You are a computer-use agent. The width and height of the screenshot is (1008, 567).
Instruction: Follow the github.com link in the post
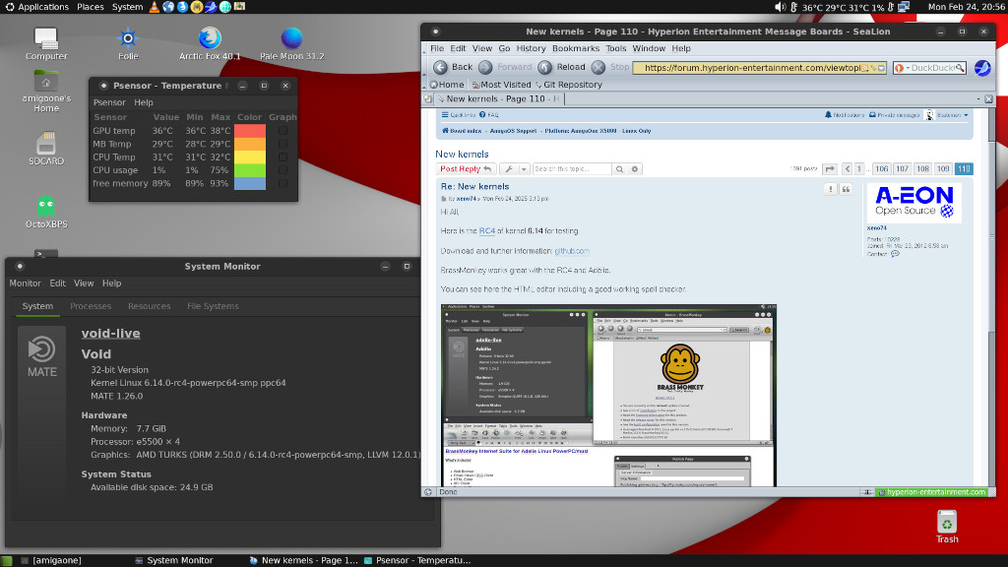(572, 251)
